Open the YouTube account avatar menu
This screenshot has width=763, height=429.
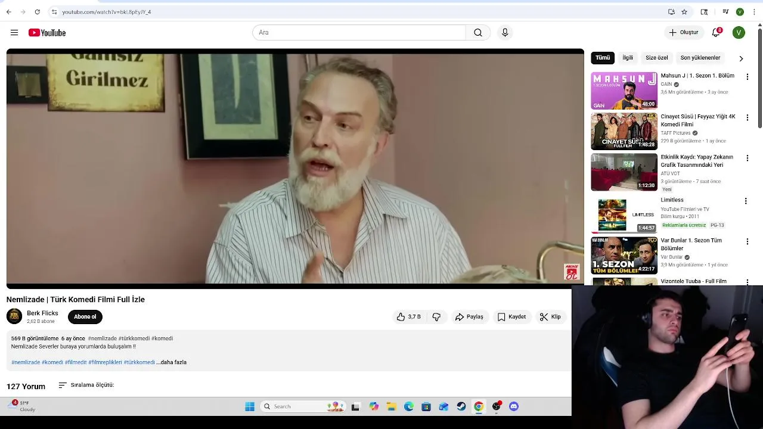[739, 33]
